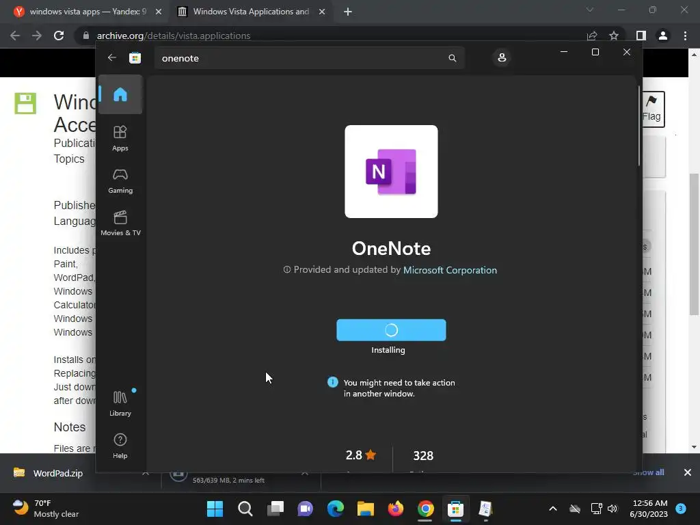Click the info icon beside action notice
Viewport: 700px width, 525px height.
click(x=333, y=382)
